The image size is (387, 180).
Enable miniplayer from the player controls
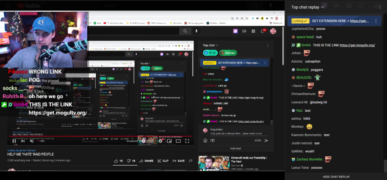(x=169, y=141)
